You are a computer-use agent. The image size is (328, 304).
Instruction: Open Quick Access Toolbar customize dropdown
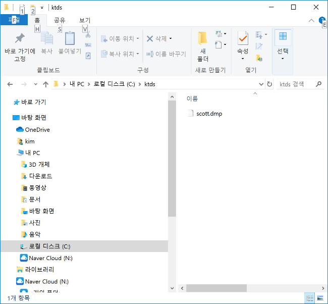42,8
